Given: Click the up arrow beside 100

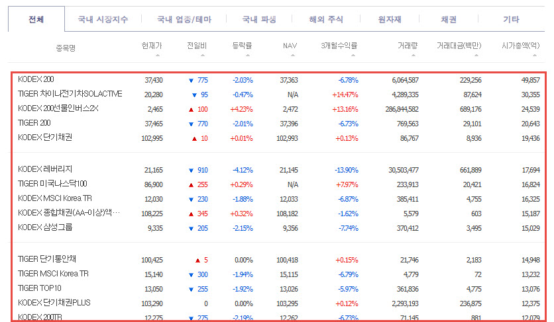Looking at the screenshot, I should (x=191, y=109).
